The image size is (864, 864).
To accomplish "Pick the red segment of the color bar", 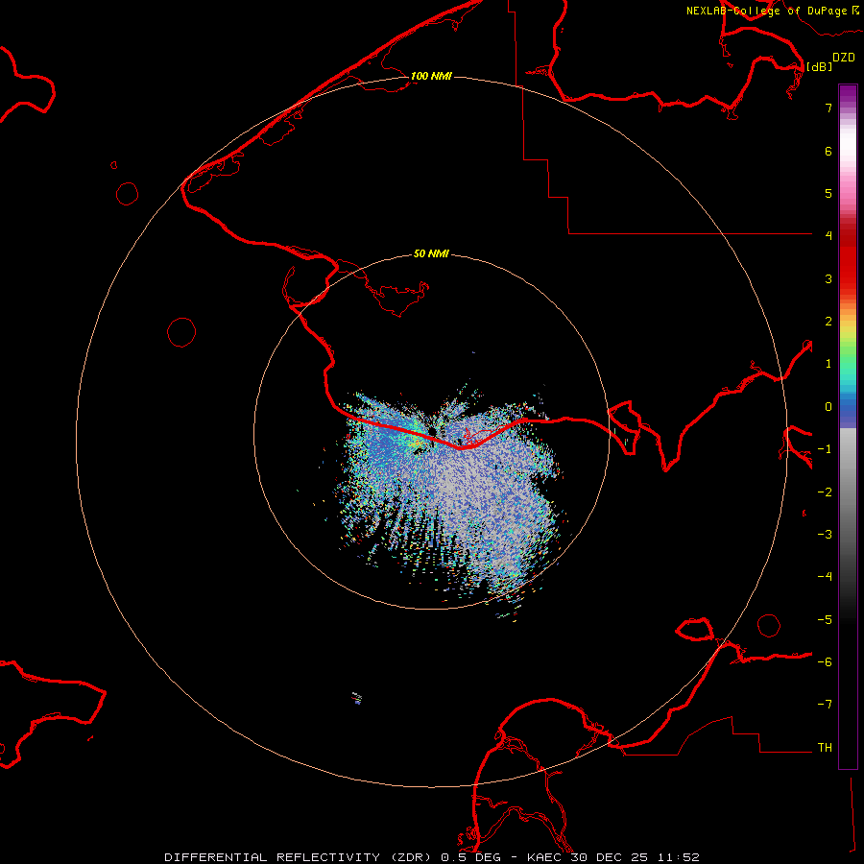I will click(x=848, y=259).
